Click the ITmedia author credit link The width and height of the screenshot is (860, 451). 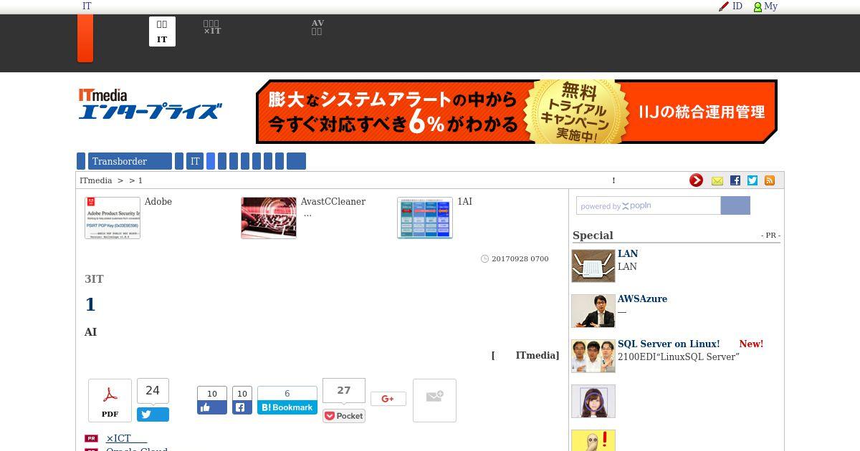pos(536,356)
